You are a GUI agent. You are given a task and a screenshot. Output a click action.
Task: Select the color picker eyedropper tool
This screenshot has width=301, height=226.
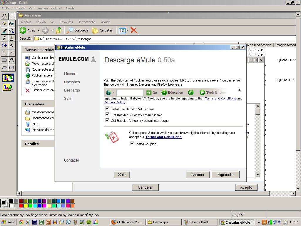(x=4, y=31)
